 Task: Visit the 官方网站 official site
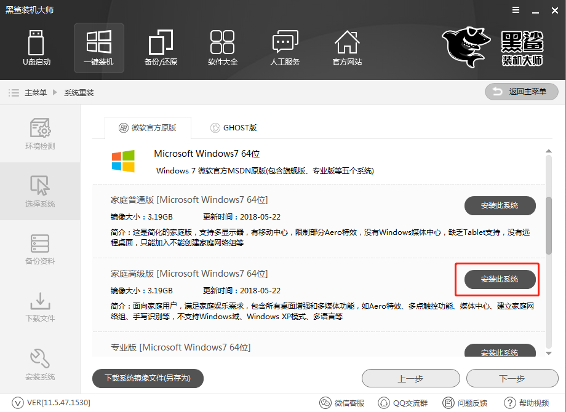pyautogui.click(x=347, y=48)
